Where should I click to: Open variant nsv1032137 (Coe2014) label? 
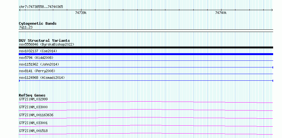(38, 51)
